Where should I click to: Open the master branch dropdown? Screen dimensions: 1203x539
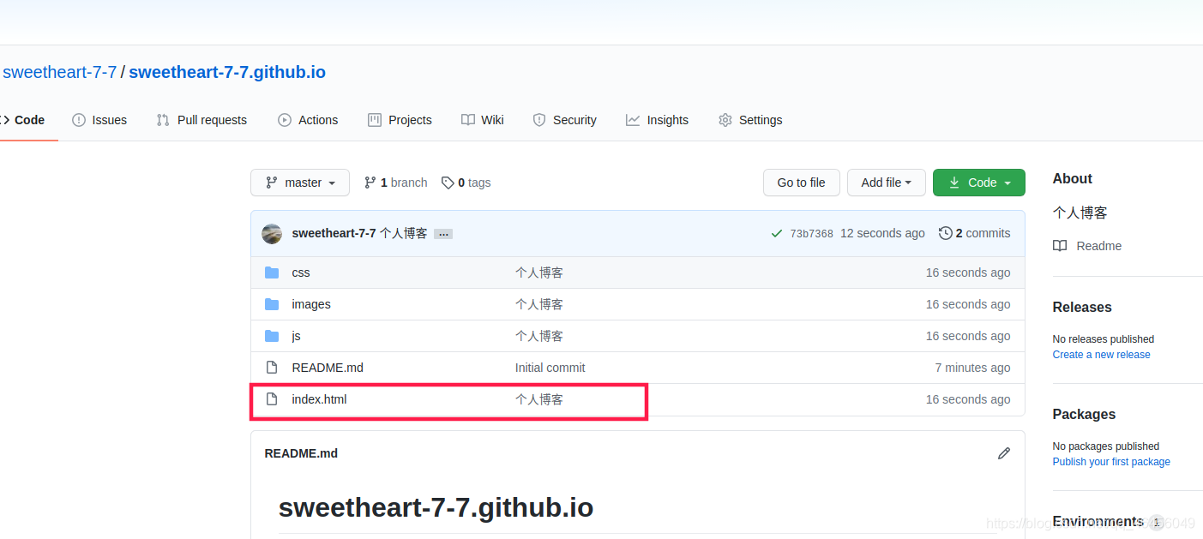click(x=300, y=183)
